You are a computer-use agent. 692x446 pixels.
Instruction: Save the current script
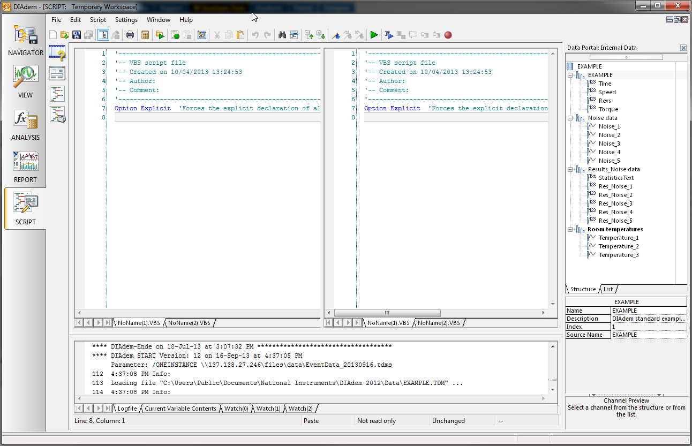(77, 35)
